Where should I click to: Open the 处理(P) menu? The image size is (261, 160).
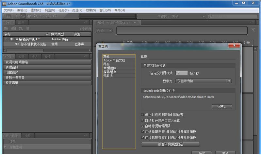[77, 10]
